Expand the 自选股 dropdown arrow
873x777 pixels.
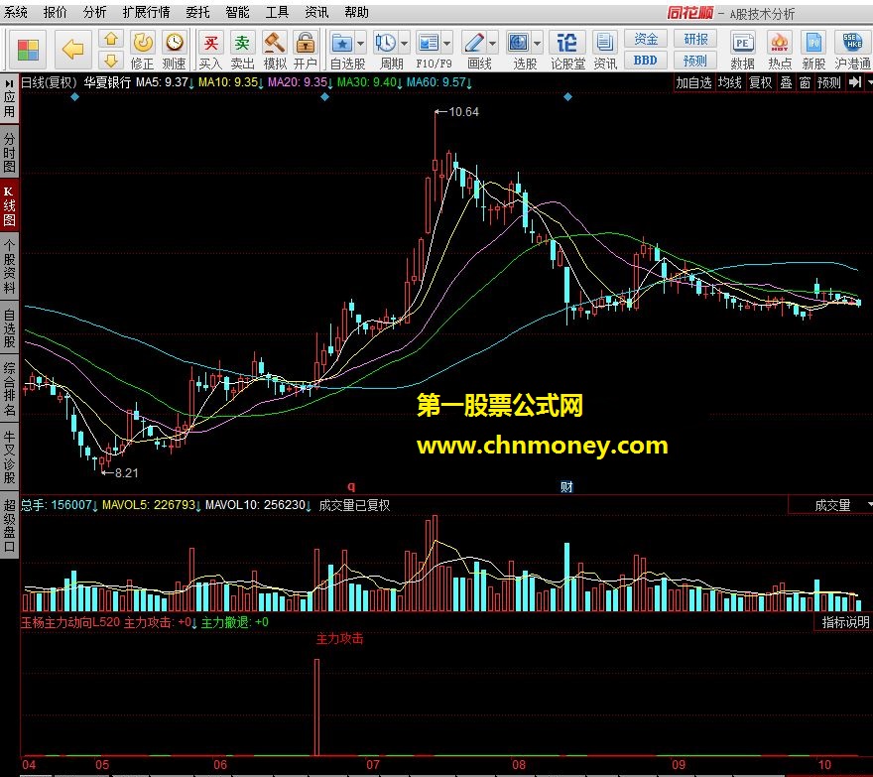coord(360,43)
